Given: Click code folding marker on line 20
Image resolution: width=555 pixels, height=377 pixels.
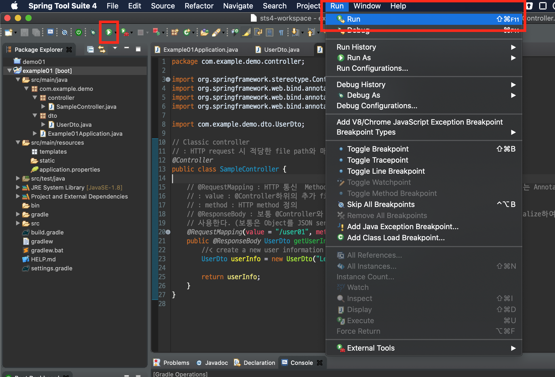Looking at the screenshot, I should [x=168, y=232].
